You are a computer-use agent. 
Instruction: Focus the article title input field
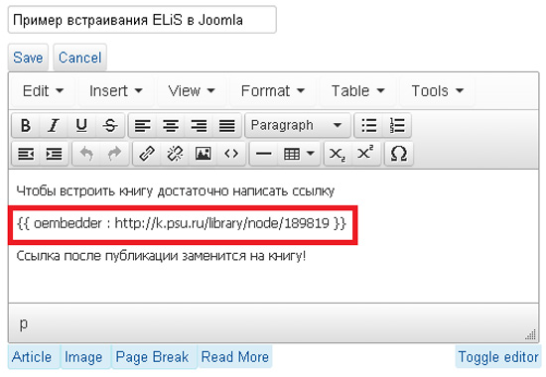(142, 20)
